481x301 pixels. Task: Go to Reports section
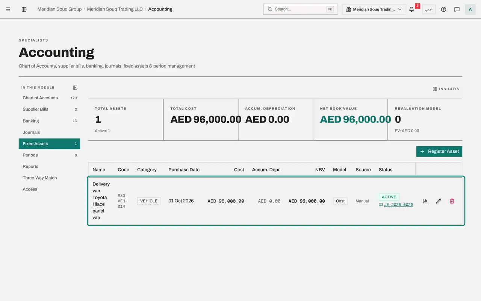(49, 166)
